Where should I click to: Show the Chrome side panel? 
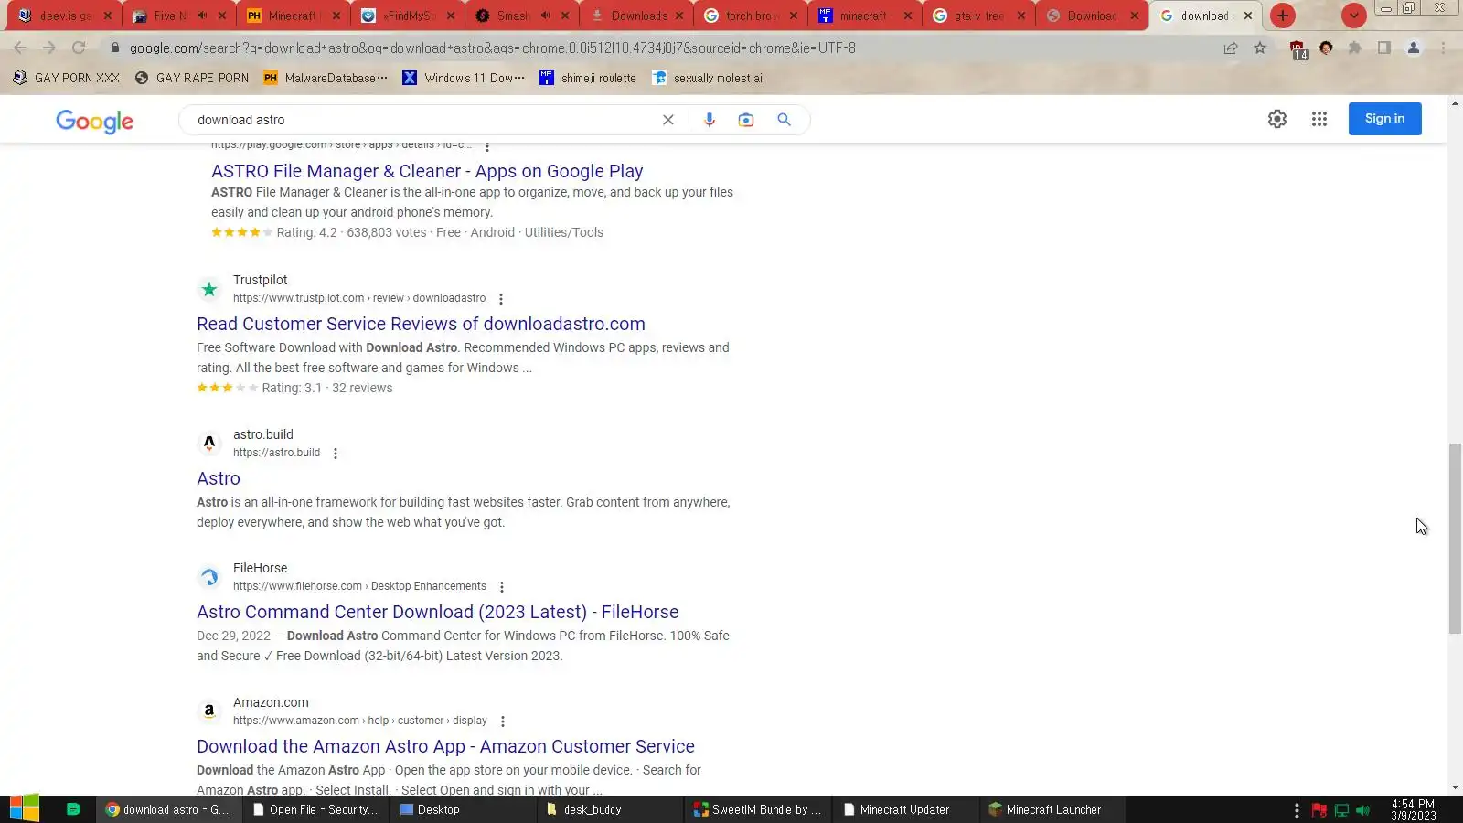click(1384, 48)
